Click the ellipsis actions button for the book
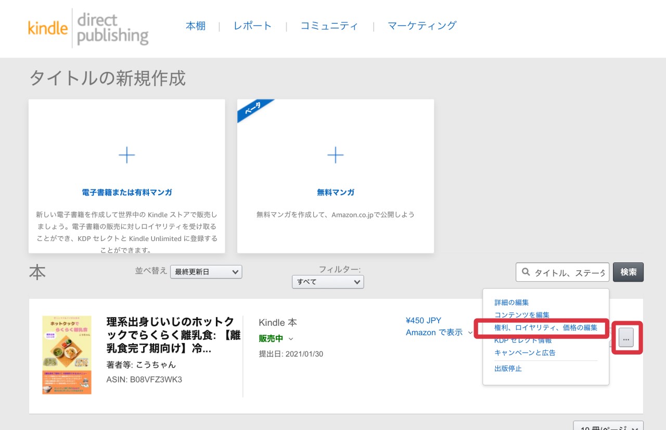This screenshot has width=666, height=430. 626,338
